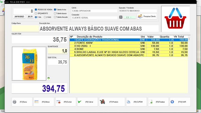This screenshot has height=113, width=201.
Task: Click the product cart icon on F7 Produto
Action: click(103, 102)
